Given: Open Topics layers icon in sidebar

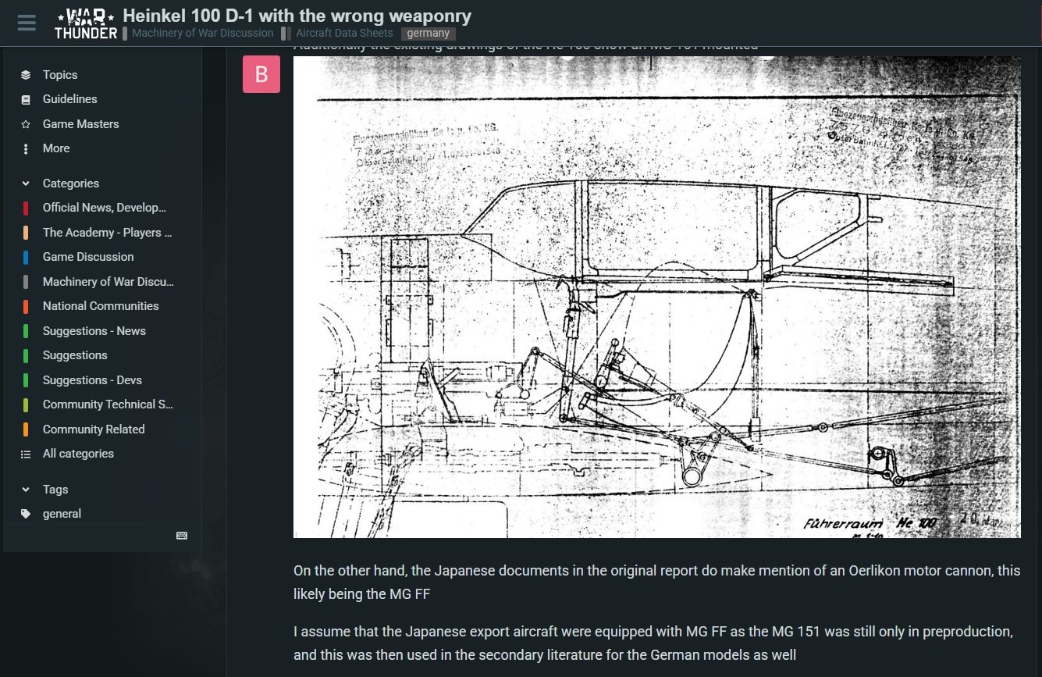Looking at the screenshot, I should pos(26,75).
